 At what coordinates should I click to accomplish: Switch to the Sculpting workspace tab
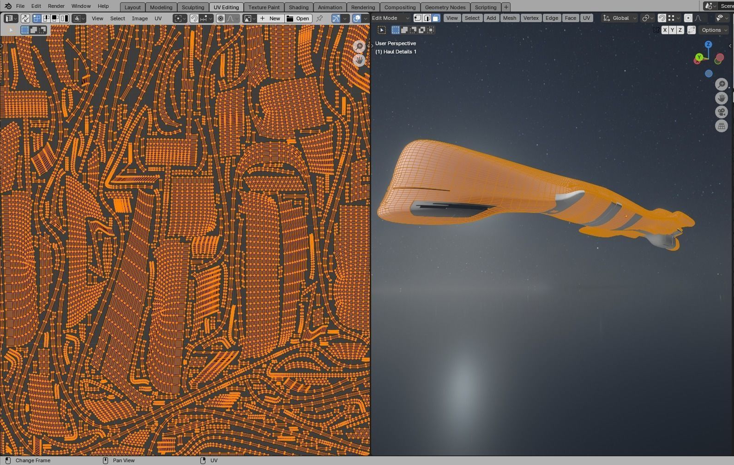click(x=193, y=7)
